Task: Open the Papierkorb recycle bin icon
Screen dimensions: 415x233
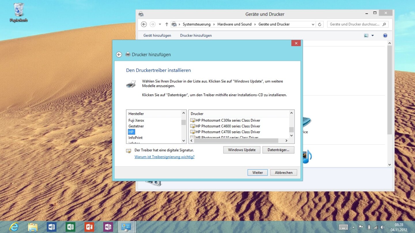Action: click(x=19, y=13)
